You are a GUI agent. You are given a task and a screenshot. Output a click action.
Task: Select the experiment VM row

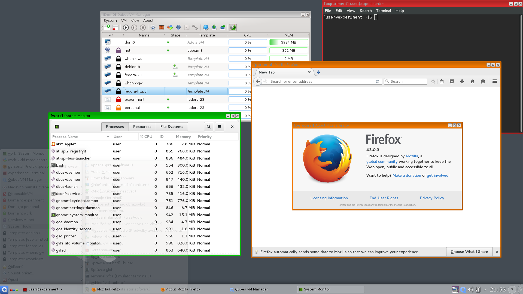pos(176,99)
